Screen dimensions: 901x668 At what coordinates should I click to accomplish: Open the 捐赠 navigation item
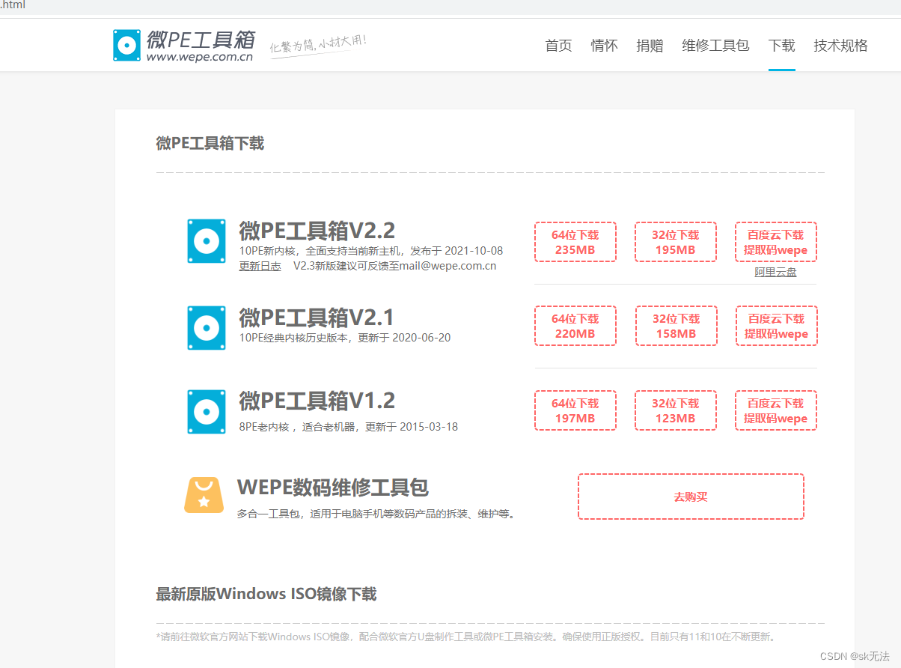[x=650, y=46]
